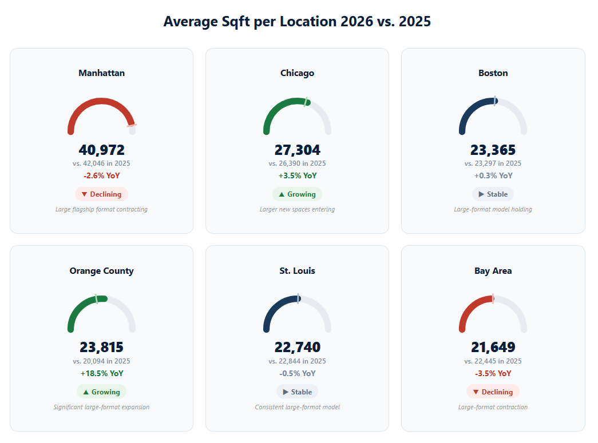Screen dimensions: 598x443
Task: Click the Declining arrow icon under Bay Area
Action: (x=474, y=392)
